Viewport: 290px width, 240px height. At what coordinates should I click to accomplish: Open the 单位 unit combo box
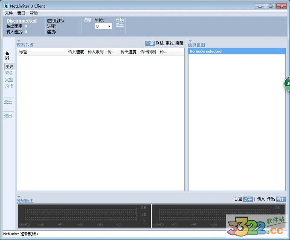(103, 26)
